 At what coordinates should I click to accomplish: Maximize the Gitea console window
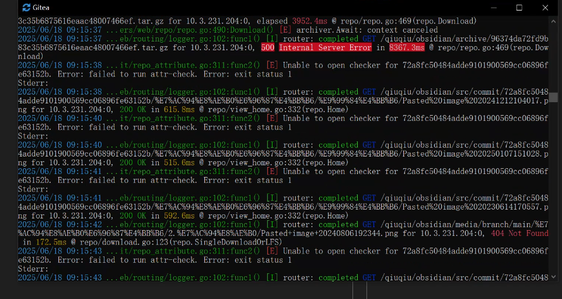click(519, 8)
